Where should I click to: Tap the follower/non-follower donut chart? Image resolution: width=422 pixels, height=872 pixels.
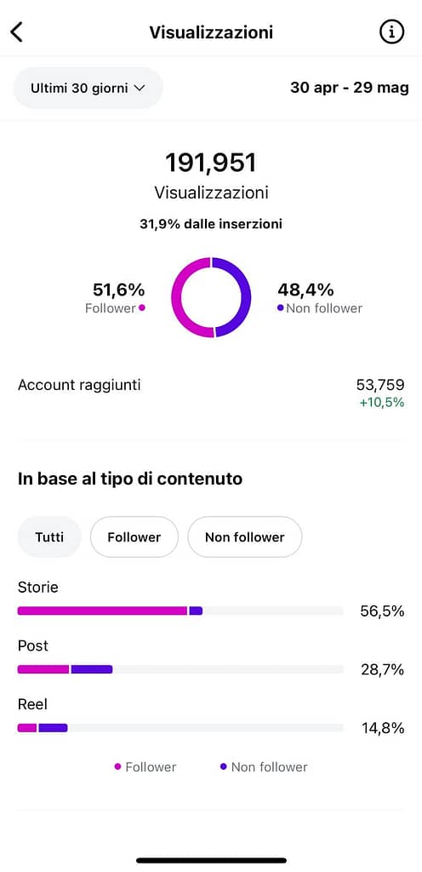click(211, 297)
